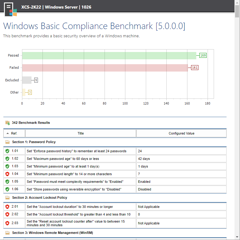Select 'Minimum password age' title cell
Viewport: 240px width, 240px height.
[x=81, y=166]
